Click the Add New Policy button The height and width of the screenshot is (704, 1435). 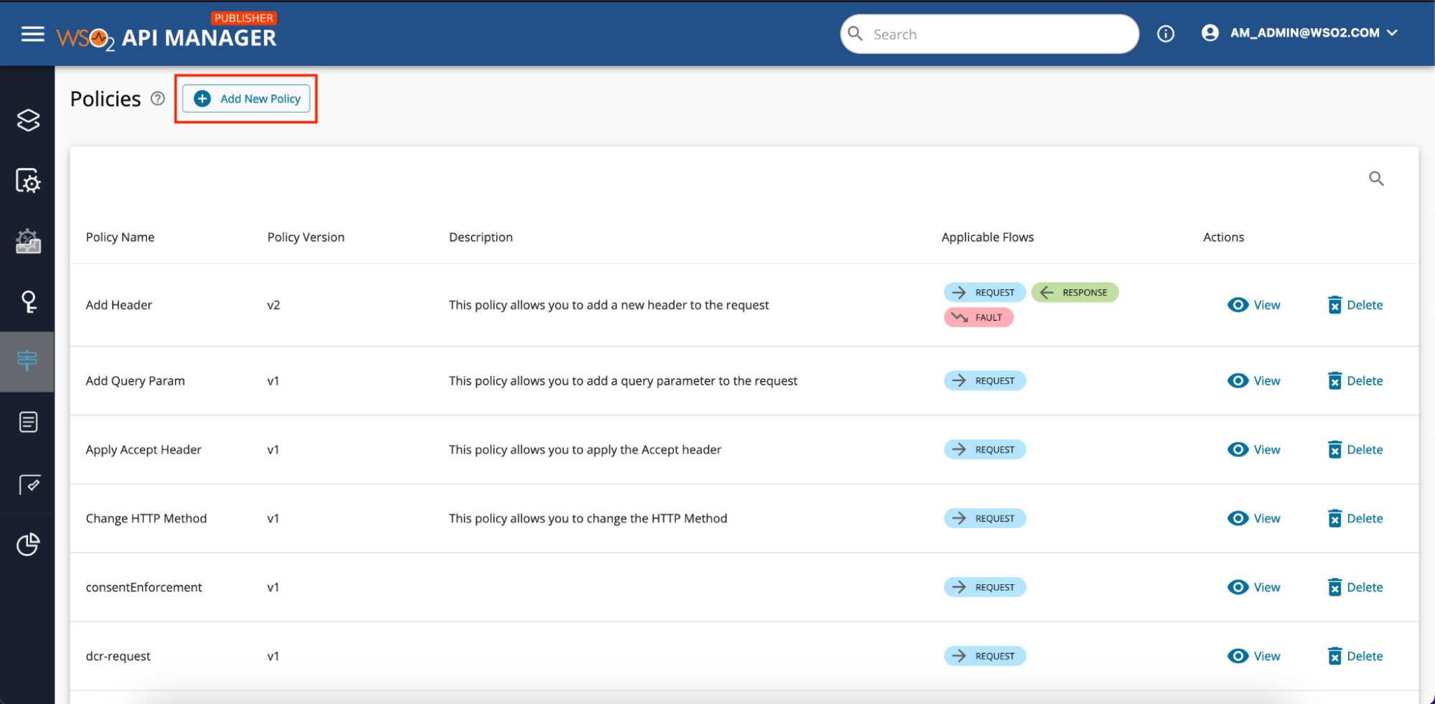(x=246, y=98)
